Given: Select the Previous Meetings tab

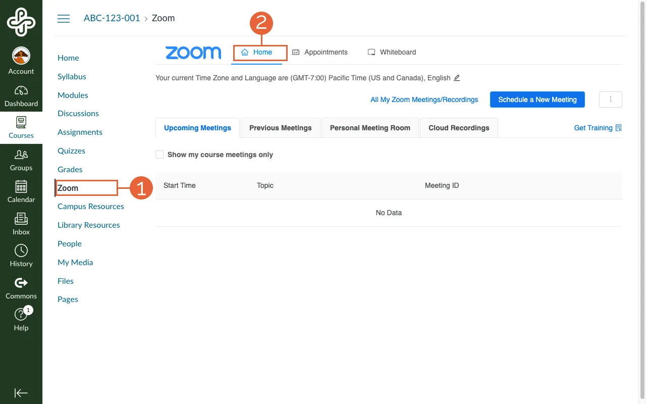Looking at the screenshot, I should click(281, 128).
